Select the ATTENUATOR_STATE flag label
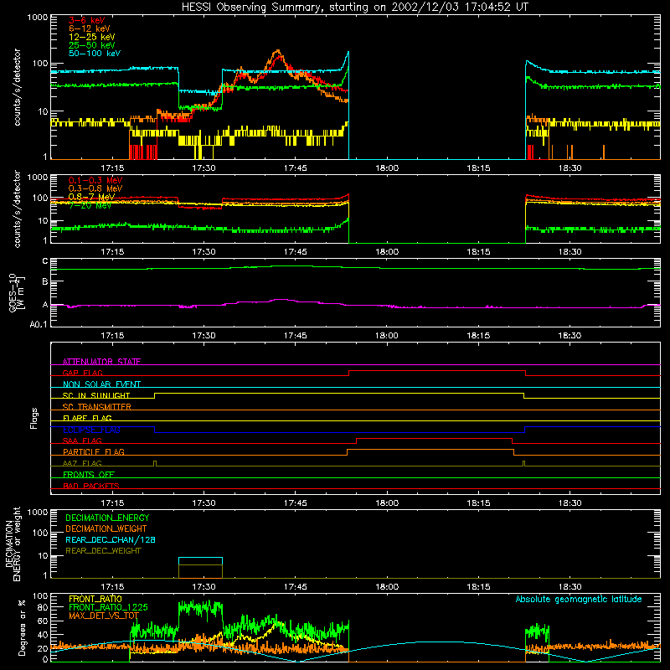670x670 pixels. click(x=101, y=362)
